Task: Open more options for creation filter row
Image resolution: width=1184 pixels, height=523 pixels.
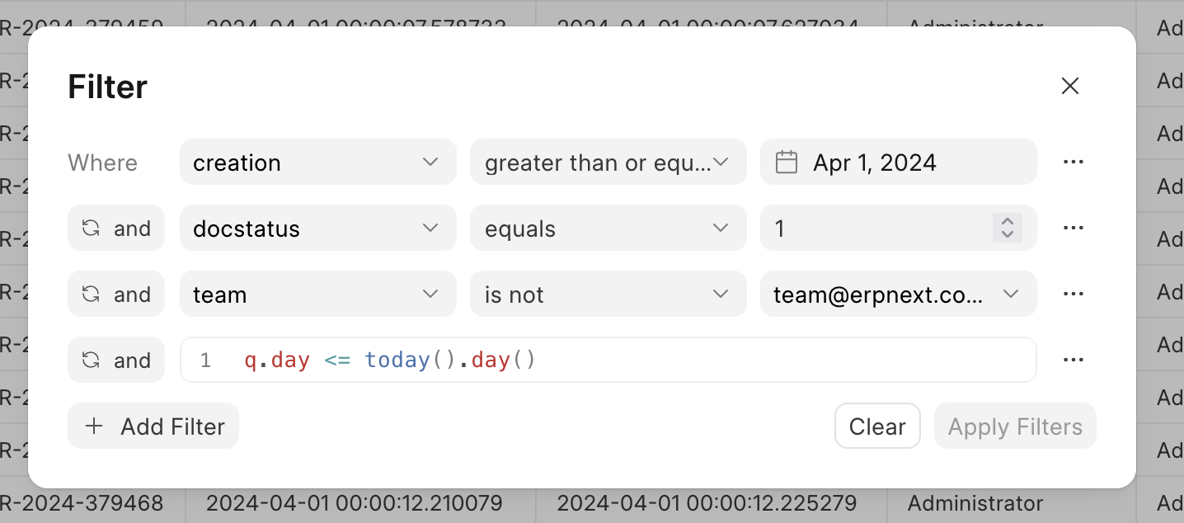Action: tap(1073, 162)
